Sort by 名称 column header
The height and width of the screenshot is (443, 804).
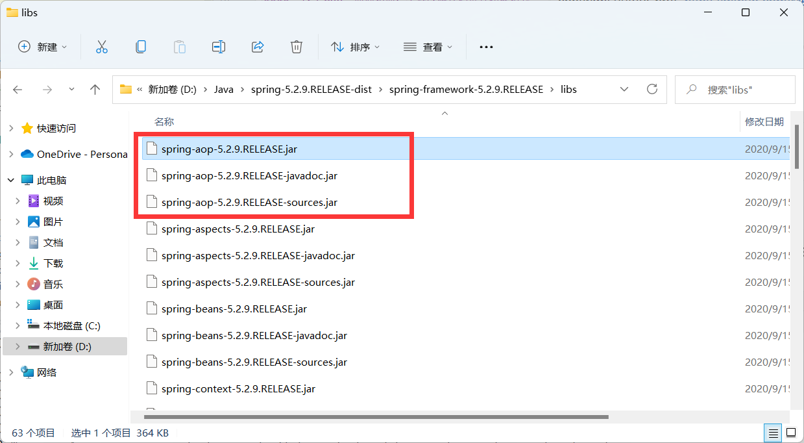click(164, 122)
